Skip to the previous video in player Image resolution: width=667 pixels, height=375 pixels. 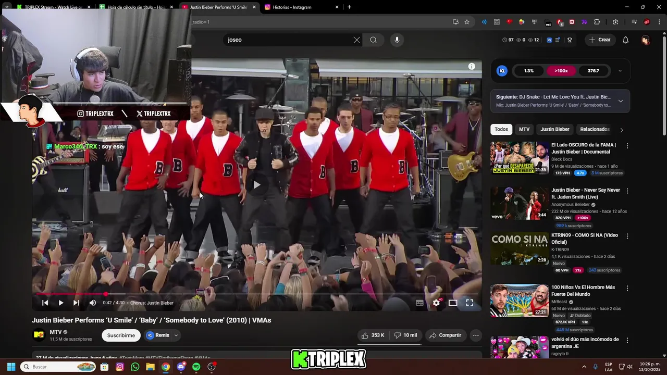pyautogui.click(x=45, y=303)
